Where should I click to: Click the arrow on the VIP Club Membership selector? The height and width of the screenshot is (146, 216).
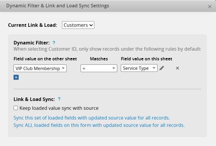(63, 69)
